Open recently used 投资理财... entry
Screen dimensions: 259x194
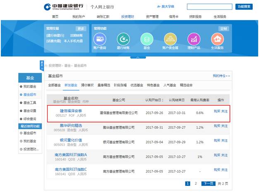[x=31, y=149]
